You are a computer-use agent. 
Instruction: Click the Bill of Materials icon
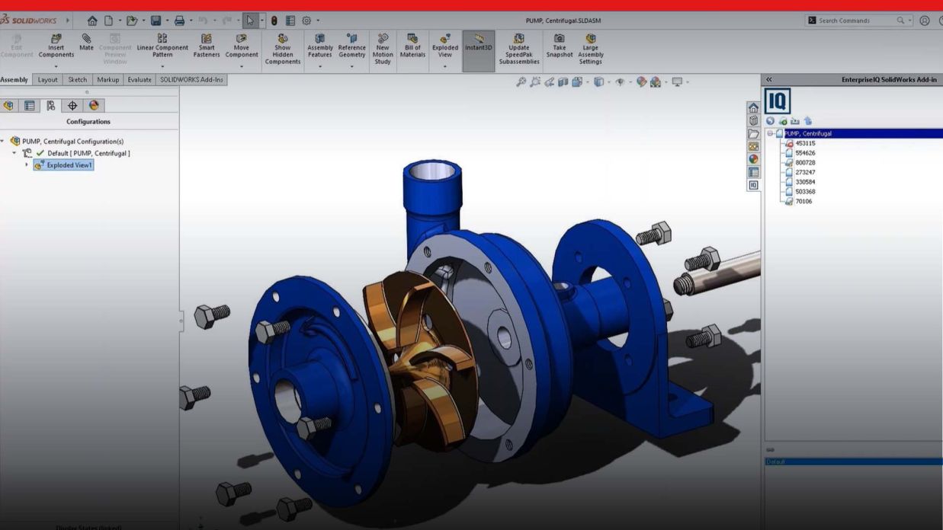pos(412,46)
